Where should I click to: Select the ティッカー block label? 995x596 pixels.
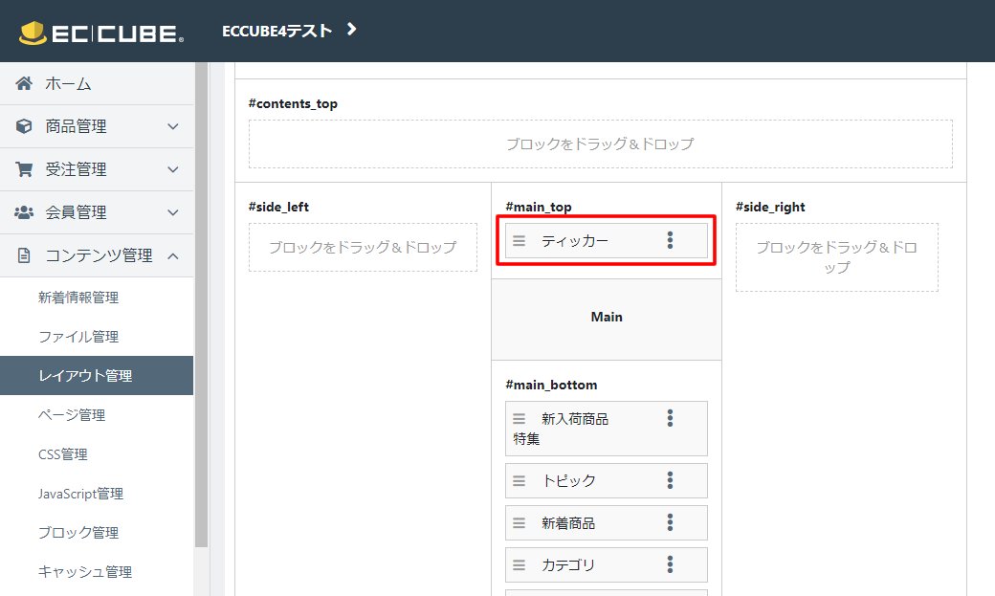575,241
